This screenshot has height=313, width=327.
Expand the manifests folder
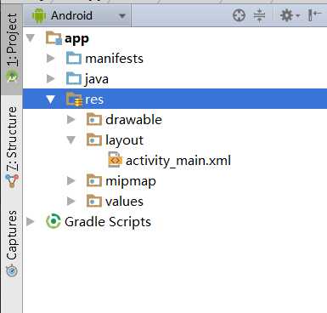click(51, 59)
